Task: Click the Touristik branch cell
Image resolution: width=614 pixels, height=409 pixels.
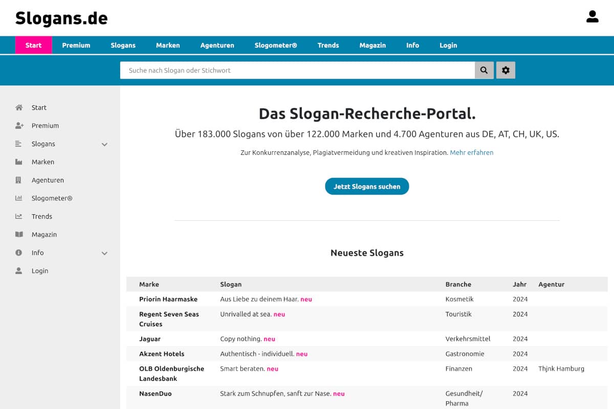Action: point(458,314)
